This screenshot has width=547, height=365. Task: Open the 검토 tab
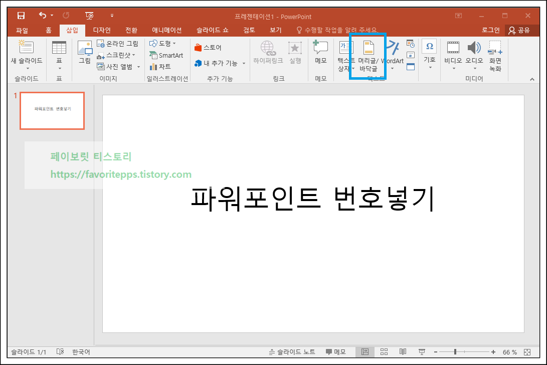[249, 31]
